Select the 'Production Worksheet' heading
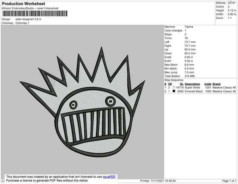 (23, 4)
